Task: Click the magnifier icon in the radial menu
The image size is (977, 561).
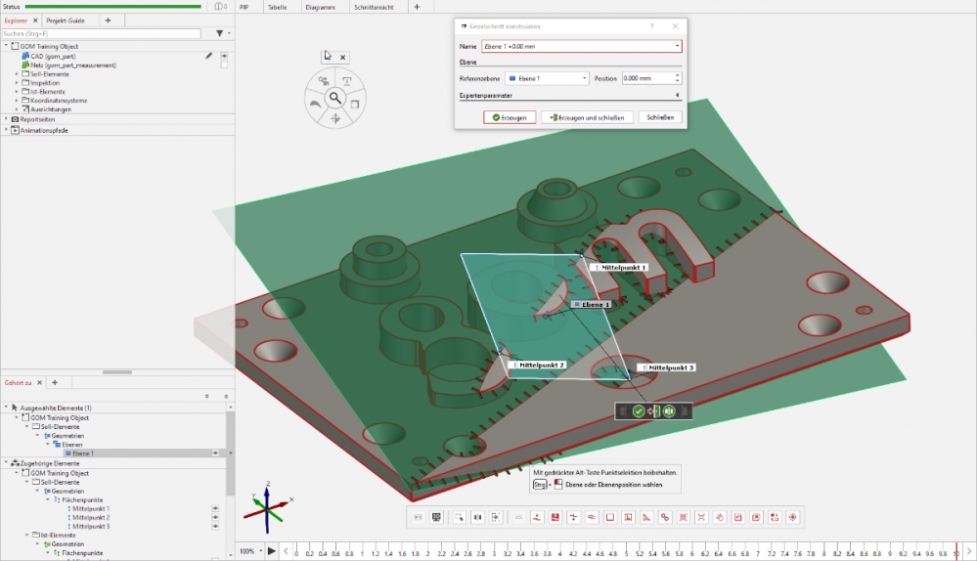Action: (x=335, y=98)
